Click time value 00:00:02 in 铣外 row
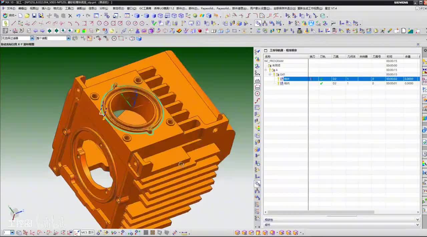The image size is (427, 237). (x=392, y=79)
